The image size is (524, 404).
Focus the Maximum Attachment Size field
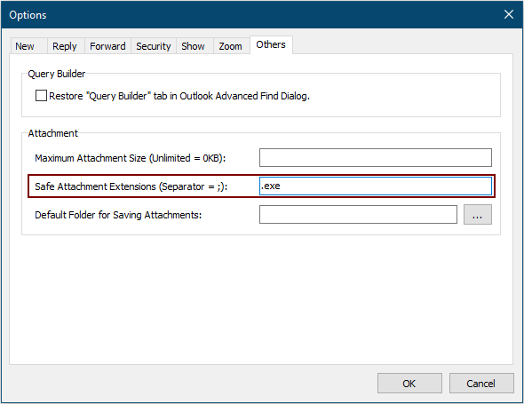(376, 158)
